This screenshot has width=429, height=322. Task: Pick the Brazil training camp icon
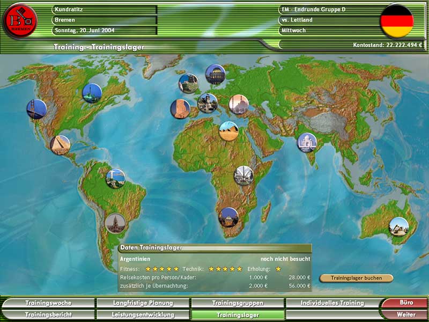(115, 178)
